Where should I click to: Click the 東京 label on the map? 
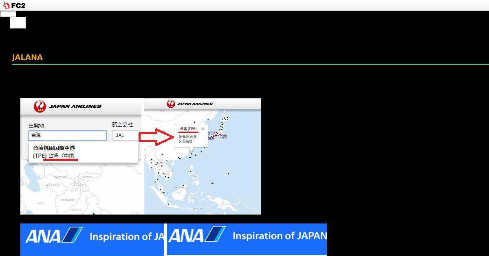pyautogui.click(x=224, y=137)
